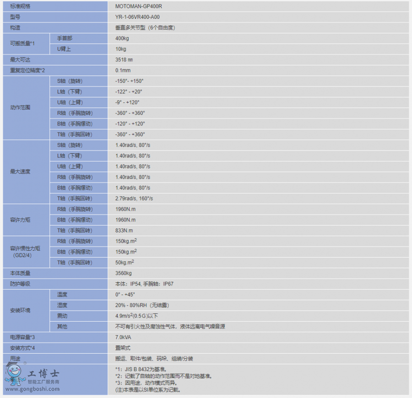Image resolution: width=412 pixels, height=398 pixels.
Task: Select the "2.79rad/s, 160°/s" T-axis speed
Action: 134,199
